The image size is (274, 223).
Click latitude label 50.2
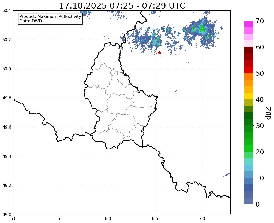point(7,40)
